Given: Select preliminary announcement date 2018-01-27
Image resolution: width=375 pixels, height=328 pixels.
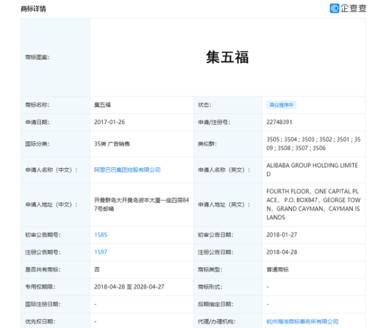Looking at the screenshot, I should coord(282,235).
